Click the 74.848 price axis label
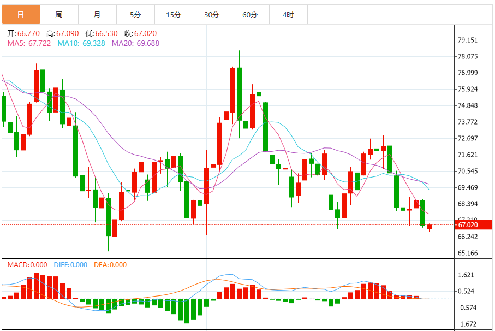 pos(468,105)
